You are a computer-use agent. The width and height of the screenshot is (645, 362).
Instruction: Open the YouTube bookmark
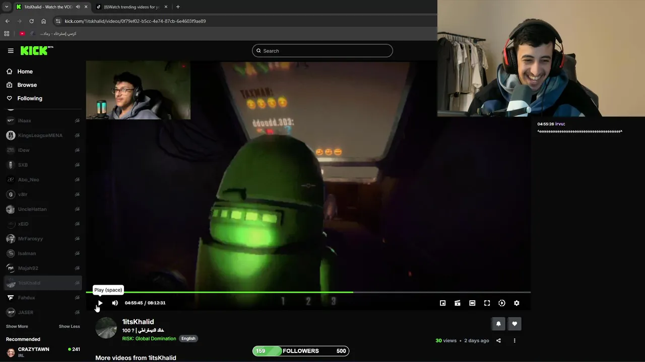(22, 34)
